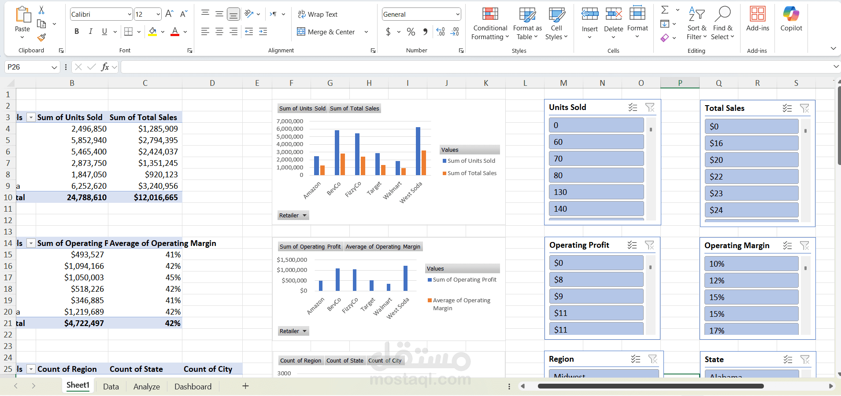
Task: Toggle Bold formatting
Action: [x=77, y=31]
